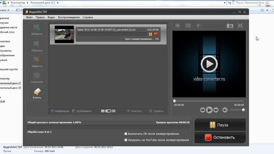Screen dimensions: 274x154
Task: Expand the Компьютер breadcrumb arrow in Explorer
Action: [x=27, y=3]
